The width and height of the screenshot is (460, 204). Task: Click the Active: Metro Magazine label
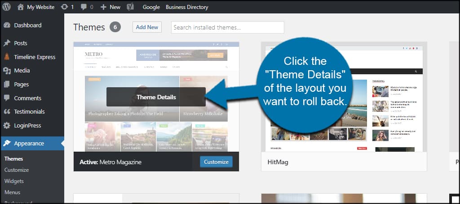[x=111, y=162]
